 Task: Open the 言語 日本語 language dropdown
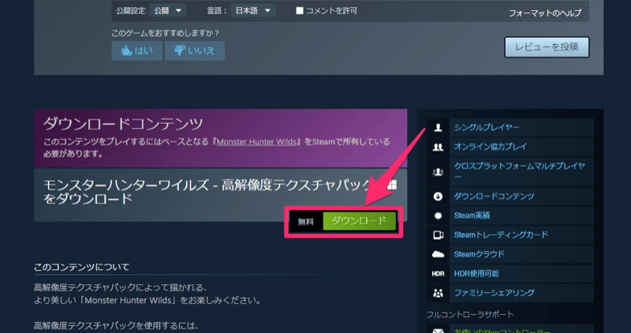pos(253,11)
